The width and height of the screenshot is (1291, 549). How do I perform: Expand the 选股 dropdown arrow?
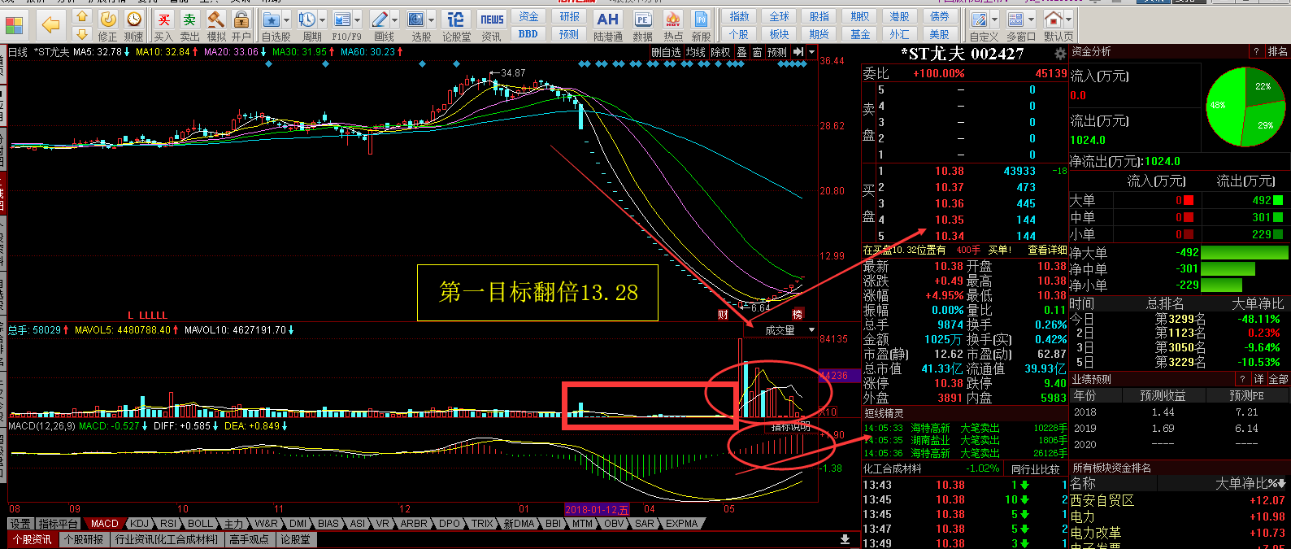click(x=432, y=20)
